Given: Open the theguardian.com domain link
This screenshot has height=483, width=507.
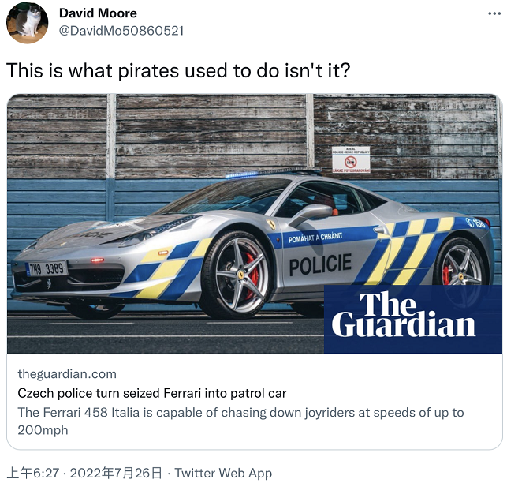Looking at the screenshot, I should tap(67, 374).
